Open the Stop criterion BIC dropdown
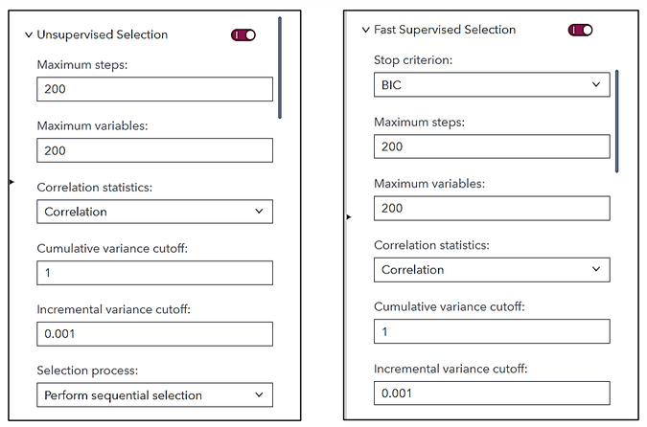Image resolution: width=647 pixels, height=427 pixels. pyautogui.click(x=491, y=84)
